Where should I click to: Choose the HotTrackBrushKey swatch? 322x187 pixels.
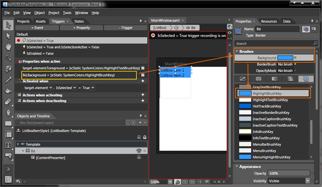pyautogui.click(x=245, y=106)
